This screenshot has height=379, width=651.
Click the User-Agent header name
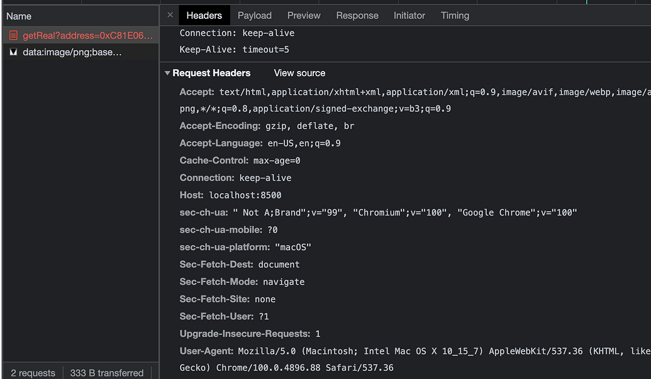(x=207, y=351)
